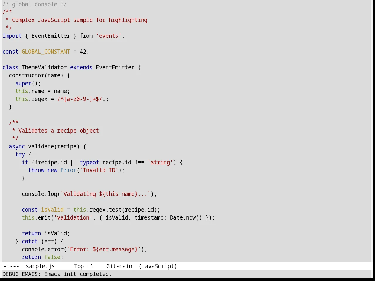This screenshot has width=375, height=281.
Task: Click 'return isValid;' statement
Action: tap(46, 233)
